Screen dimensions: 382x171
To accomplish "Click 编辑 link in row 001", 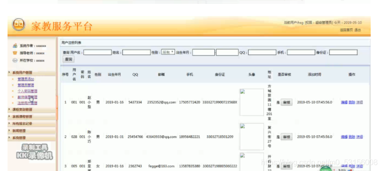I will click(344, 102).
